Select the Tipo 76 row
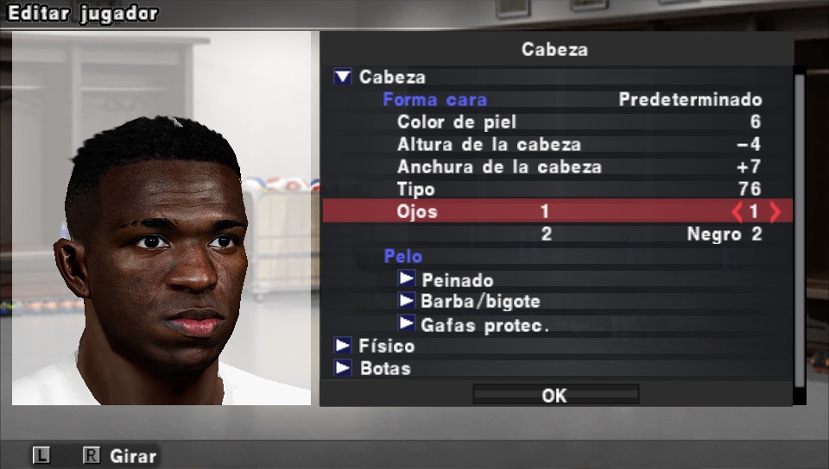The height and width of the screenshot is (469, 829). tap(558, 189)
